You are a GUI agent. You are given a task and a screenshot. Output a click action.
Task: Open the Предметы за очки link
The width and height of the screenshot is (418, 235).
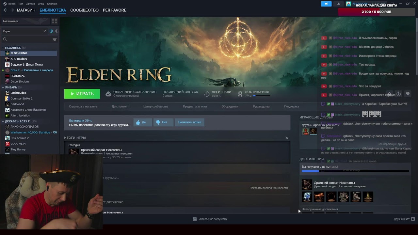click(x=195, y=106)
